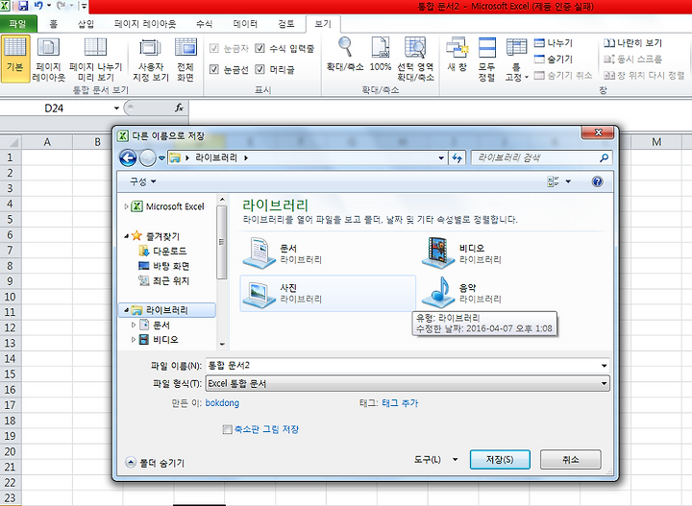Click the author bokdong link
692x506 pixels.
tap(222, 403)
